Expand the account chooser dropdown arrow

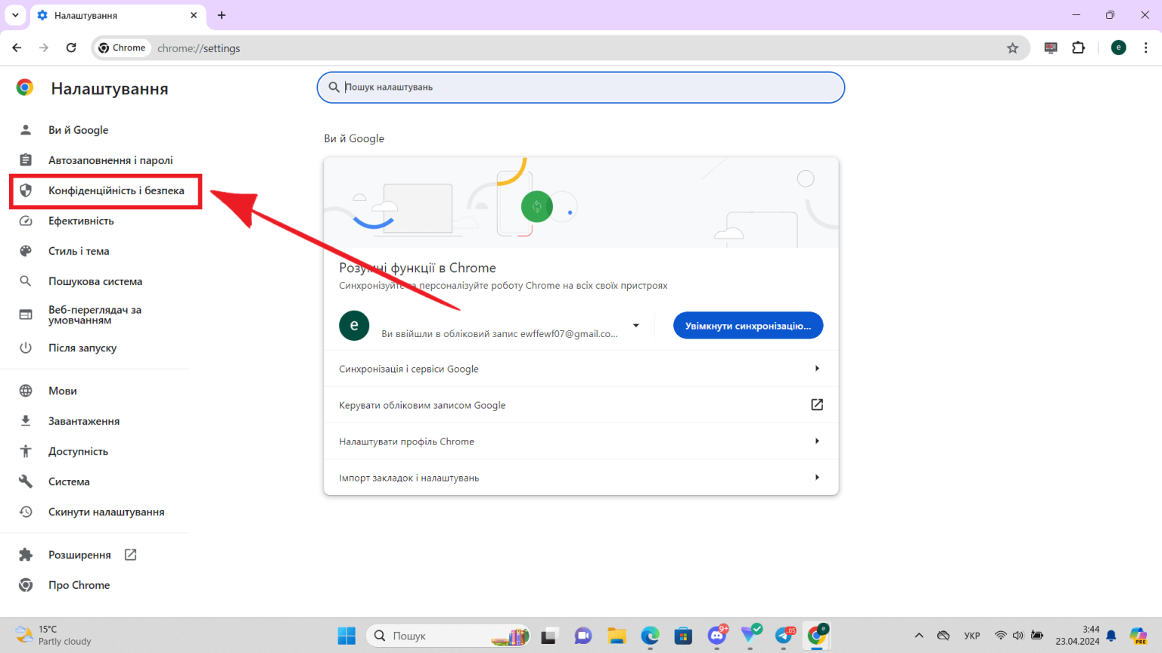click(635, 325)
